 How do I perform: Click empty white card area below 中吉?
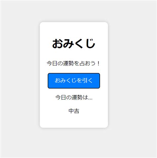74,121
